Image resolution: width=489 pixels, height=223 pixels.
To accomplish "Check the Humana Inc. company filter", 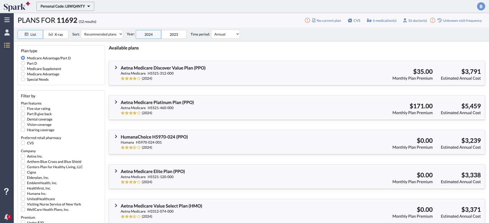I will pos(23,194).
